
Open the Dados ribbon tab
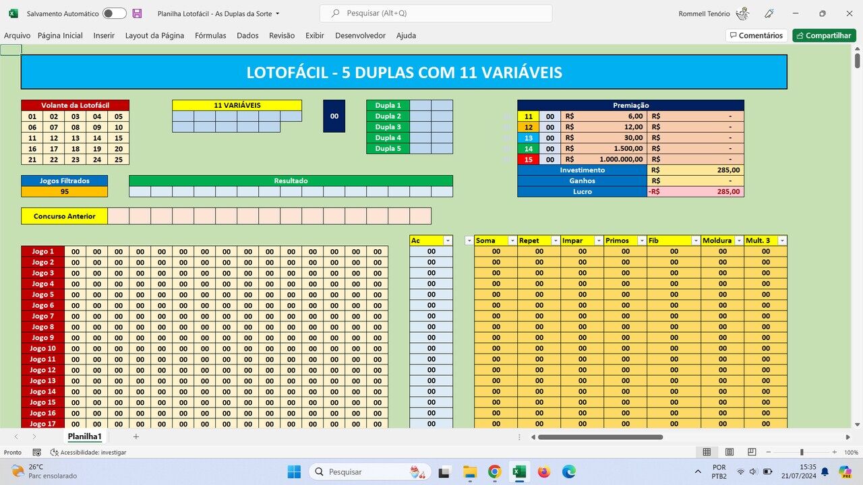click(x=247, y=36)
